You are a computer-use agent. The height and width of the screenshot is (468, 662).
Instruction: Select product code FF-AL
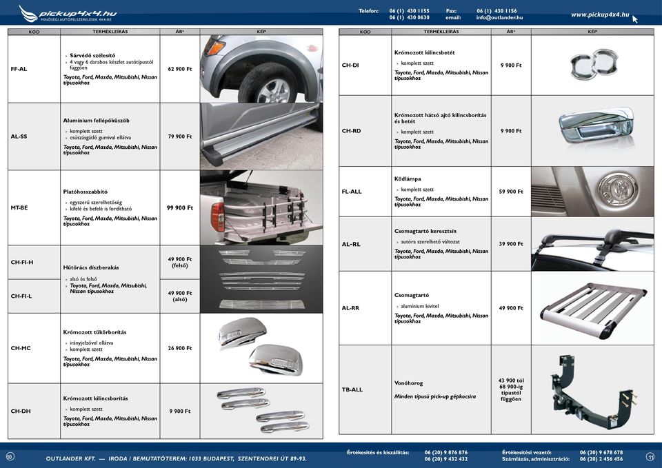(19, 69)
